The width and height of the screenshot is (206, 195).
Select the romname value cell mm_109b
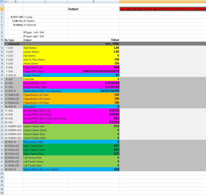[93, 44]
